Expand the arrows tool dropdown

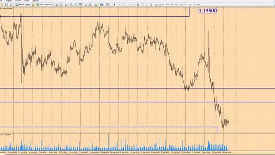[x=158, y=5]
